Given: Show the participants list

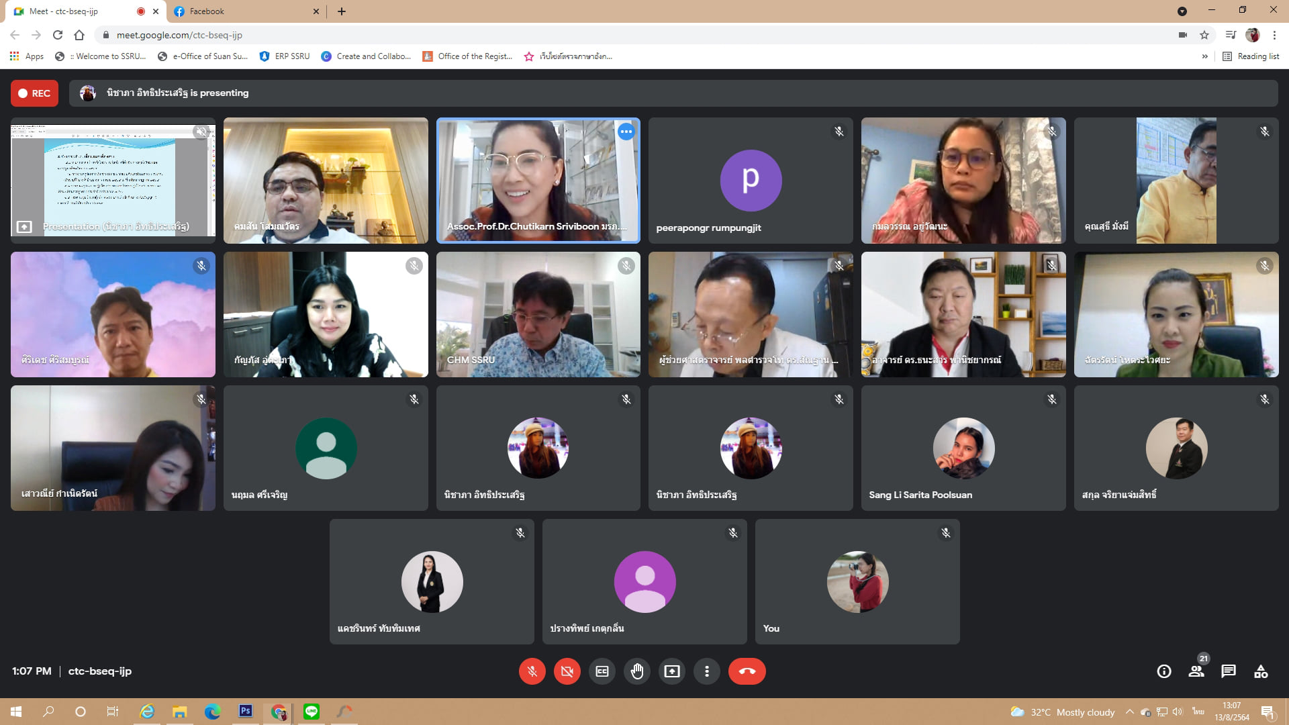Looking at the screenshot, I should click(1196, 671).
